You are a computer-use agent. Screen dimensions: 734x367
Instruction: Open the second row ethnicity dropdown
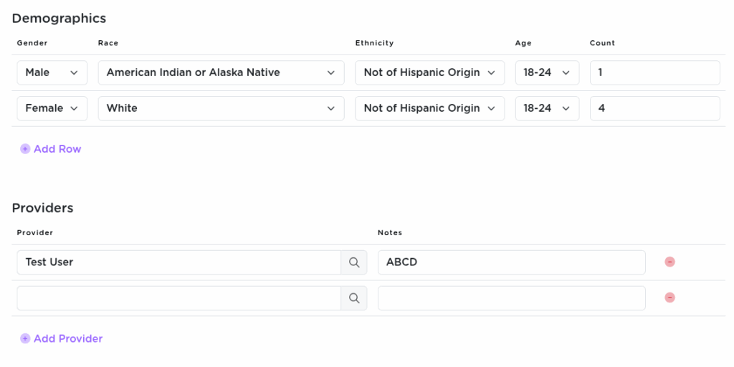pyautogui.click(x=430, y=108)
